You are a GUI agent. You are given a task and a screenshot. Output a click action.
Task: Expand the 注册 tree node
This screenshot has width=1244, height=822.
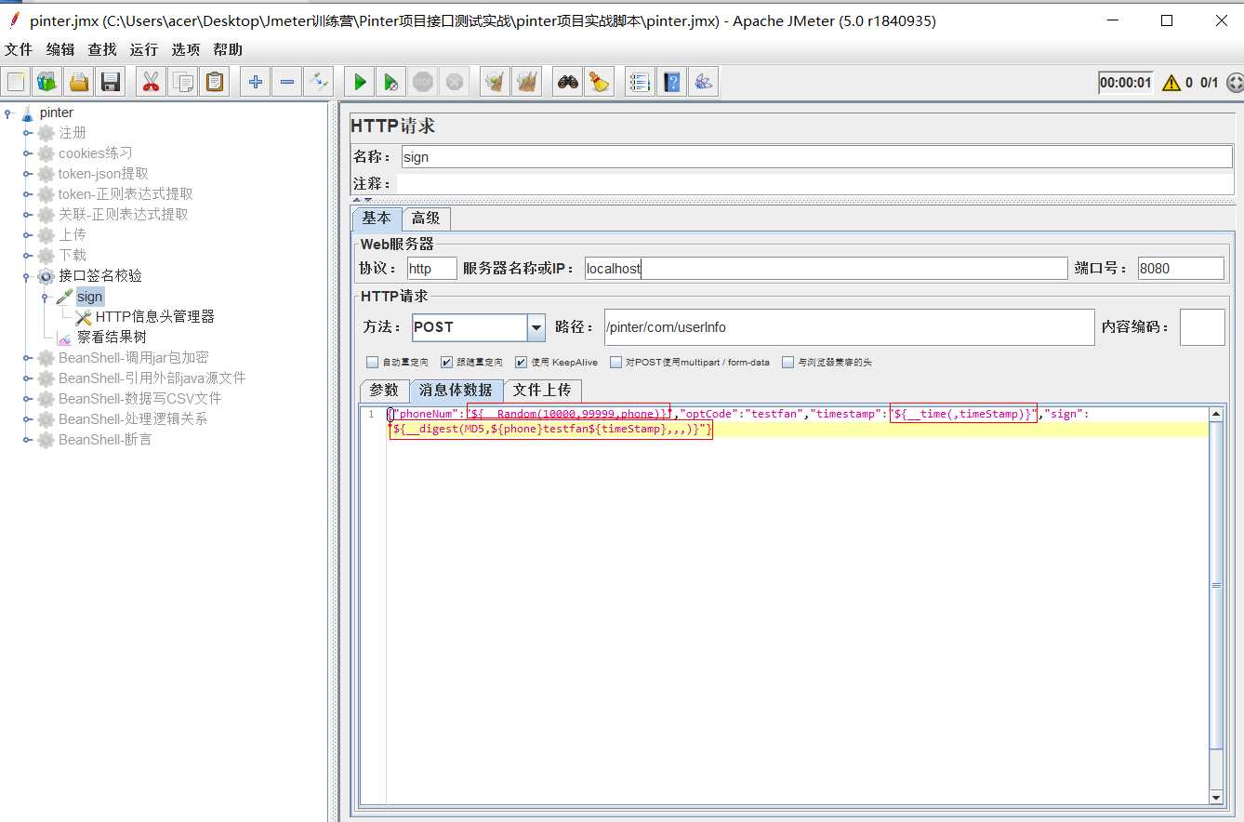(28, 133)
